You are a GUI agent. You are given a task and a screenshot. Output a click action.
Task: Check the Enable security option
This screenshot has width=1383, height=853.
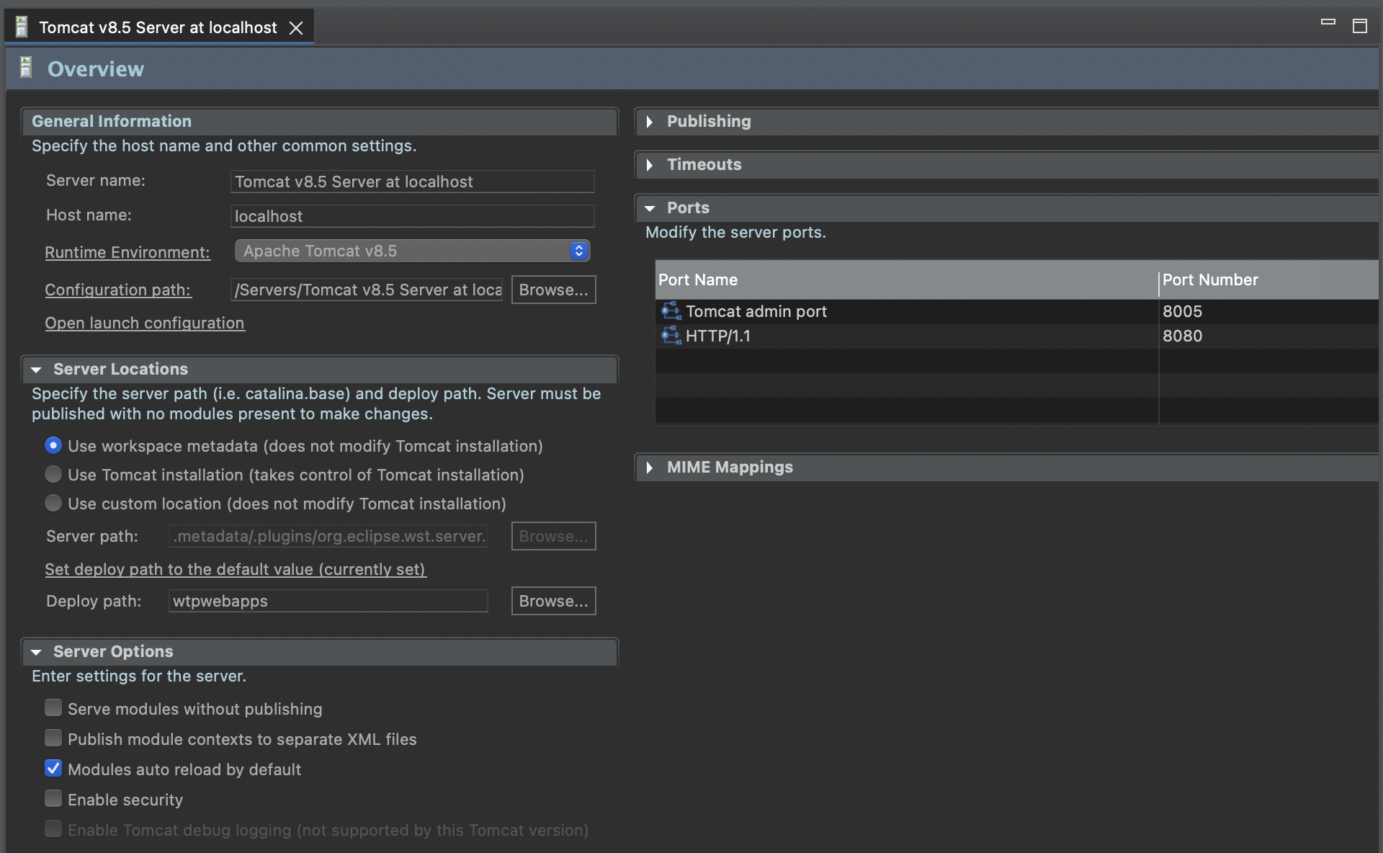[53, 799]
